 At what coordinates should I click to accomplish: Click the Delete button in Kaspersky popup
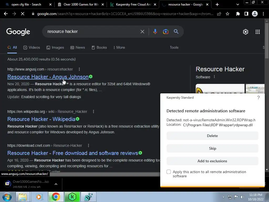212,136
